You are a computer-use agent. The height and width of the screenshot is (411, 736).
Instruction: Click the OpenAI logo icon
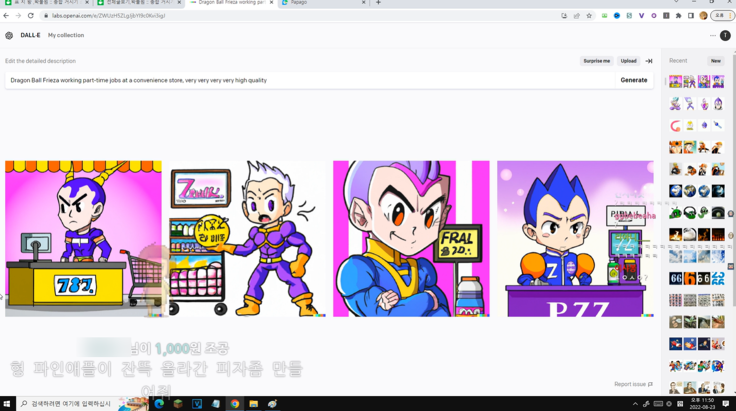[x=9, y=36]
